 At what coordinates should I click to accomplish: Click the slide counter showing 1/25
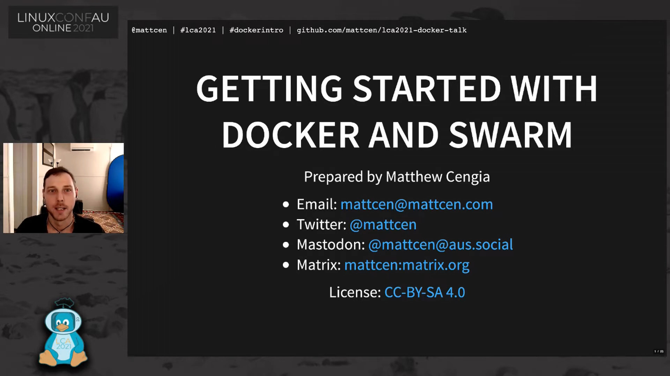coord(659,351)
